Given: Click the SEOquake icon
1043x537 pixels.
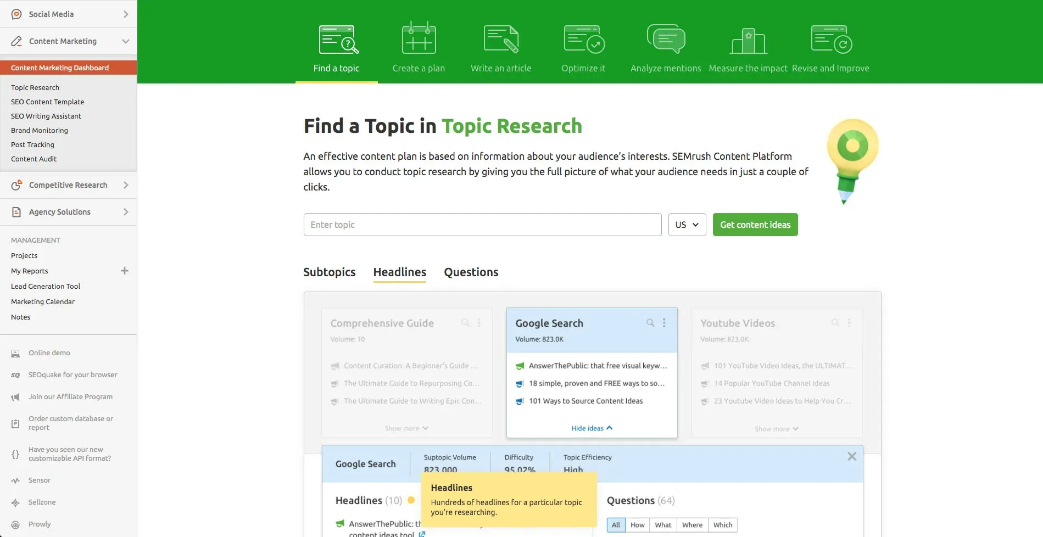Looking at the screenshot, I should [x=15, y=375].
